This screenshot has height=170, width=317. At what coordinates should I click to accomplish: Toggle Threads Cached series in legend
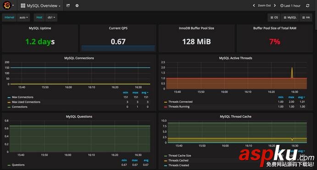click(x=178, y=160)
